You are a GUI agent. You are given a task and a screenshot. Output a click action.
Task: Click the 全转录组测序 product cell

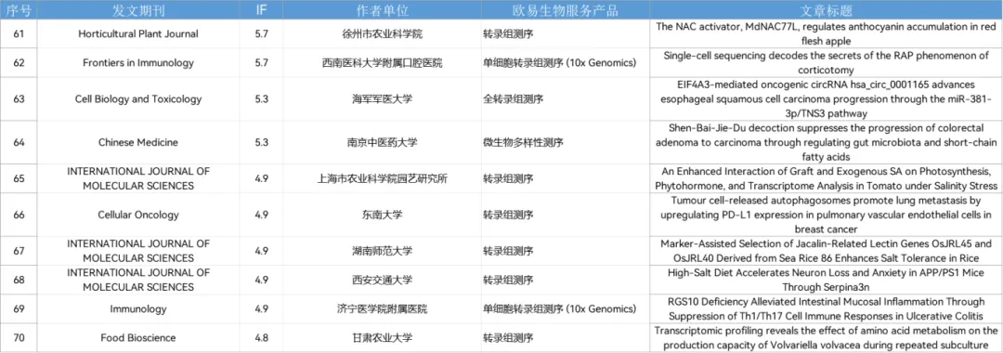click(x=566, y=99)
